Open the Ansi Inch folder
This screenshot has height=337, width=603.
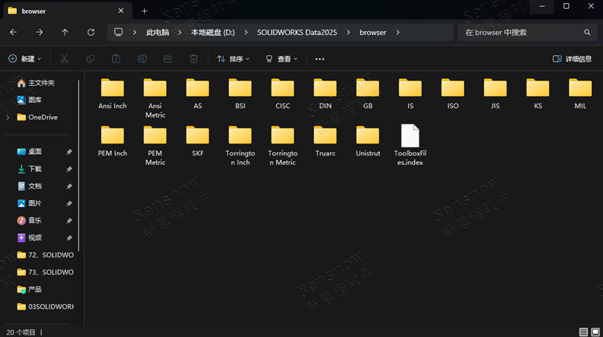tap(112, 94)
